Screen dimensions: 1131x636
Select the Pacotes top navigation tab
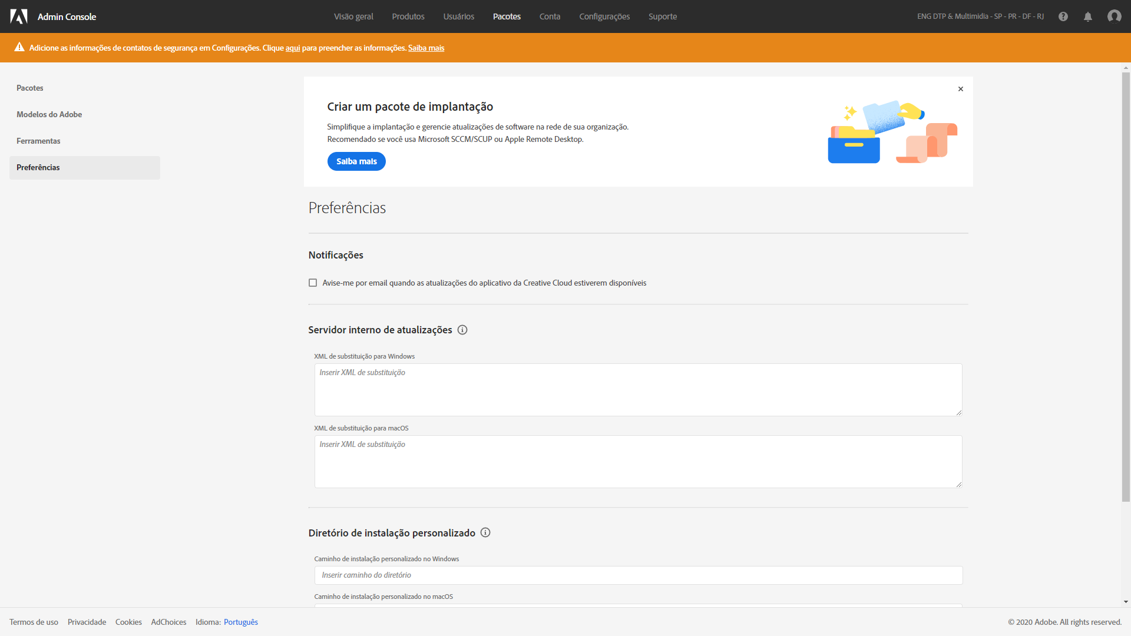pos(507,16)
